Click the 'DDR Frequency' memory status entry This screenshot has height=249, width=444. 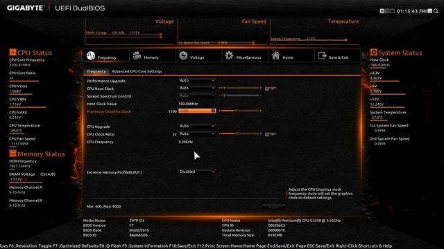point(23,163)
